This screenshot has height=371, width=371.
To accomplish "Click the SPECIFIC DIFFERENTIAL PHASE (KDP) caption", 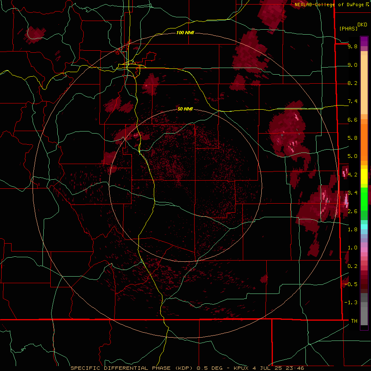I will coord(131,368).
